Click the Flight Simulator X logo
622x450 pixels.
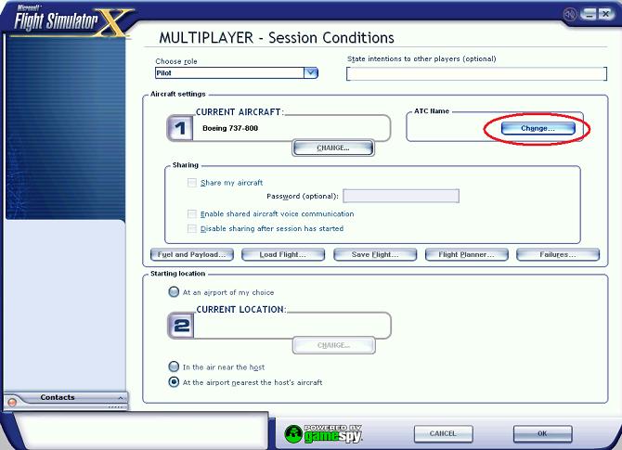(x=71, y=20)
